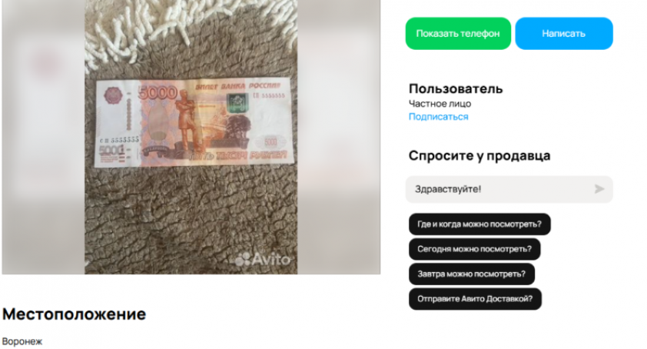647x349 pixels.
Task: Click the Местоположение section heading
Action: [x=75, y=314]
